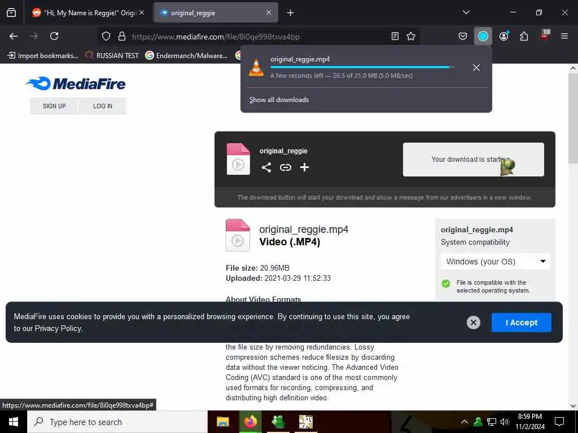Viewport: 578px width, 433px height.
Task: Open the Windows Start menu
Action: pyautogui.click(x=14, y=422)
